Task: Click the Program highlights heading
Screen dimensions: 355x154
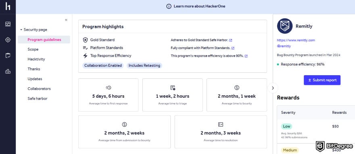Action: coord(103,27)
